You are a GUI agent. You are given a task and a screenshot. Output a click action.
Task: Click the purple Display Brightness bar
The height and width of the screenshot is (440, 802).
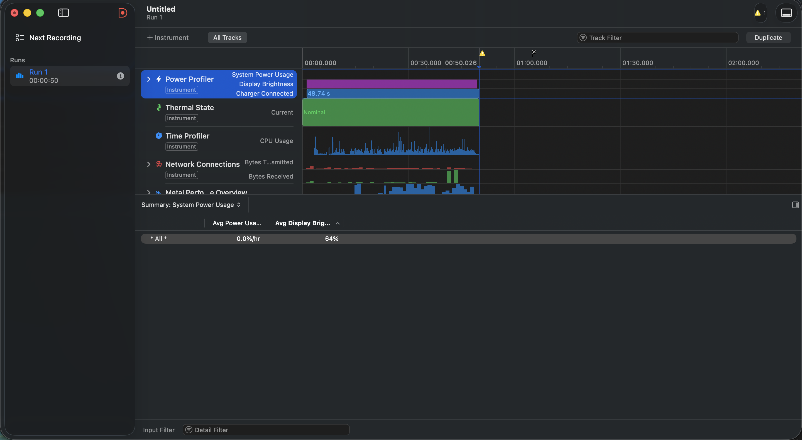pyautogui.click(x=391, y=84)
